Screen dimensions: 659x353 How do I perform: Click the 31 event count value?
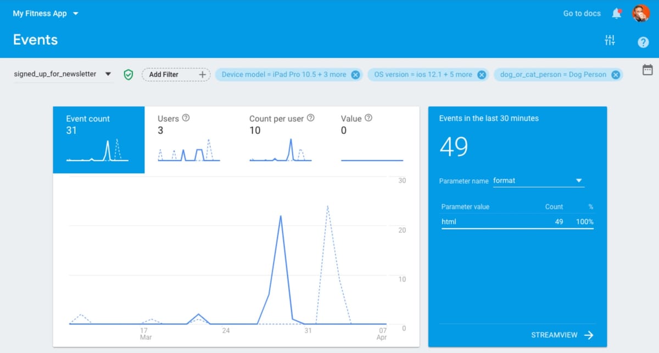(71, 131)
